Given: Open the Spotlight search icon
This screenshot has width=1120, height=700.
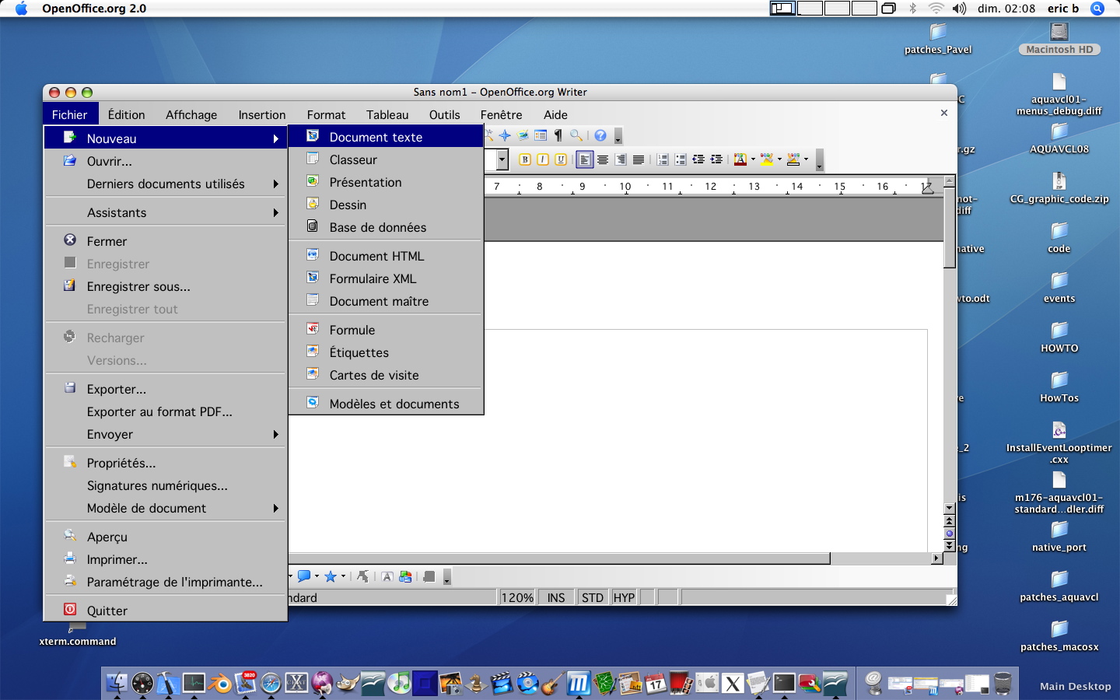Looking at the screenshot, I should pyautogui.click(x=1097, y=9).
